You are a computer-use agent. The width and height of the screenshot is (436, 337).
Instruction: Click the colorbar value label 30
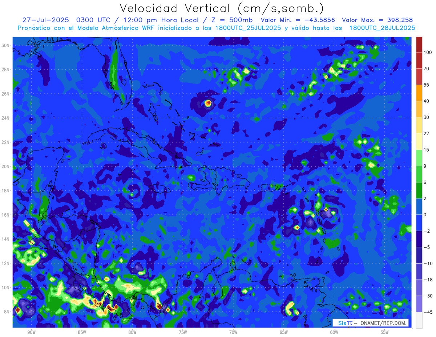(427, 117)
